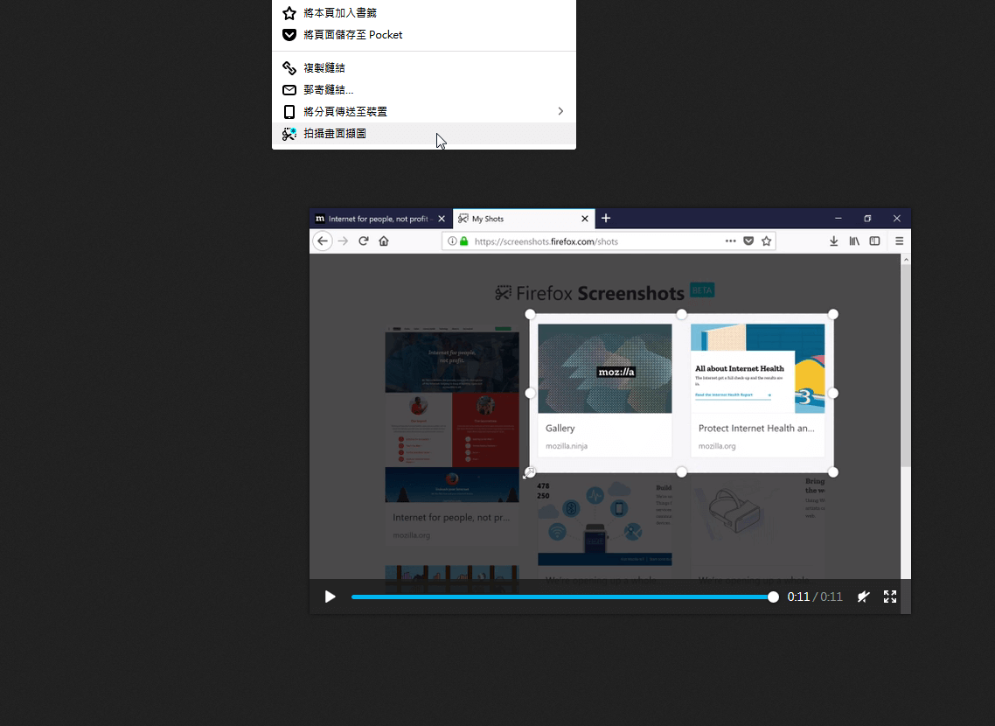The image size is (995, 726).
Task: Click the send tab to device icon
Action: [x=289, y=112]
